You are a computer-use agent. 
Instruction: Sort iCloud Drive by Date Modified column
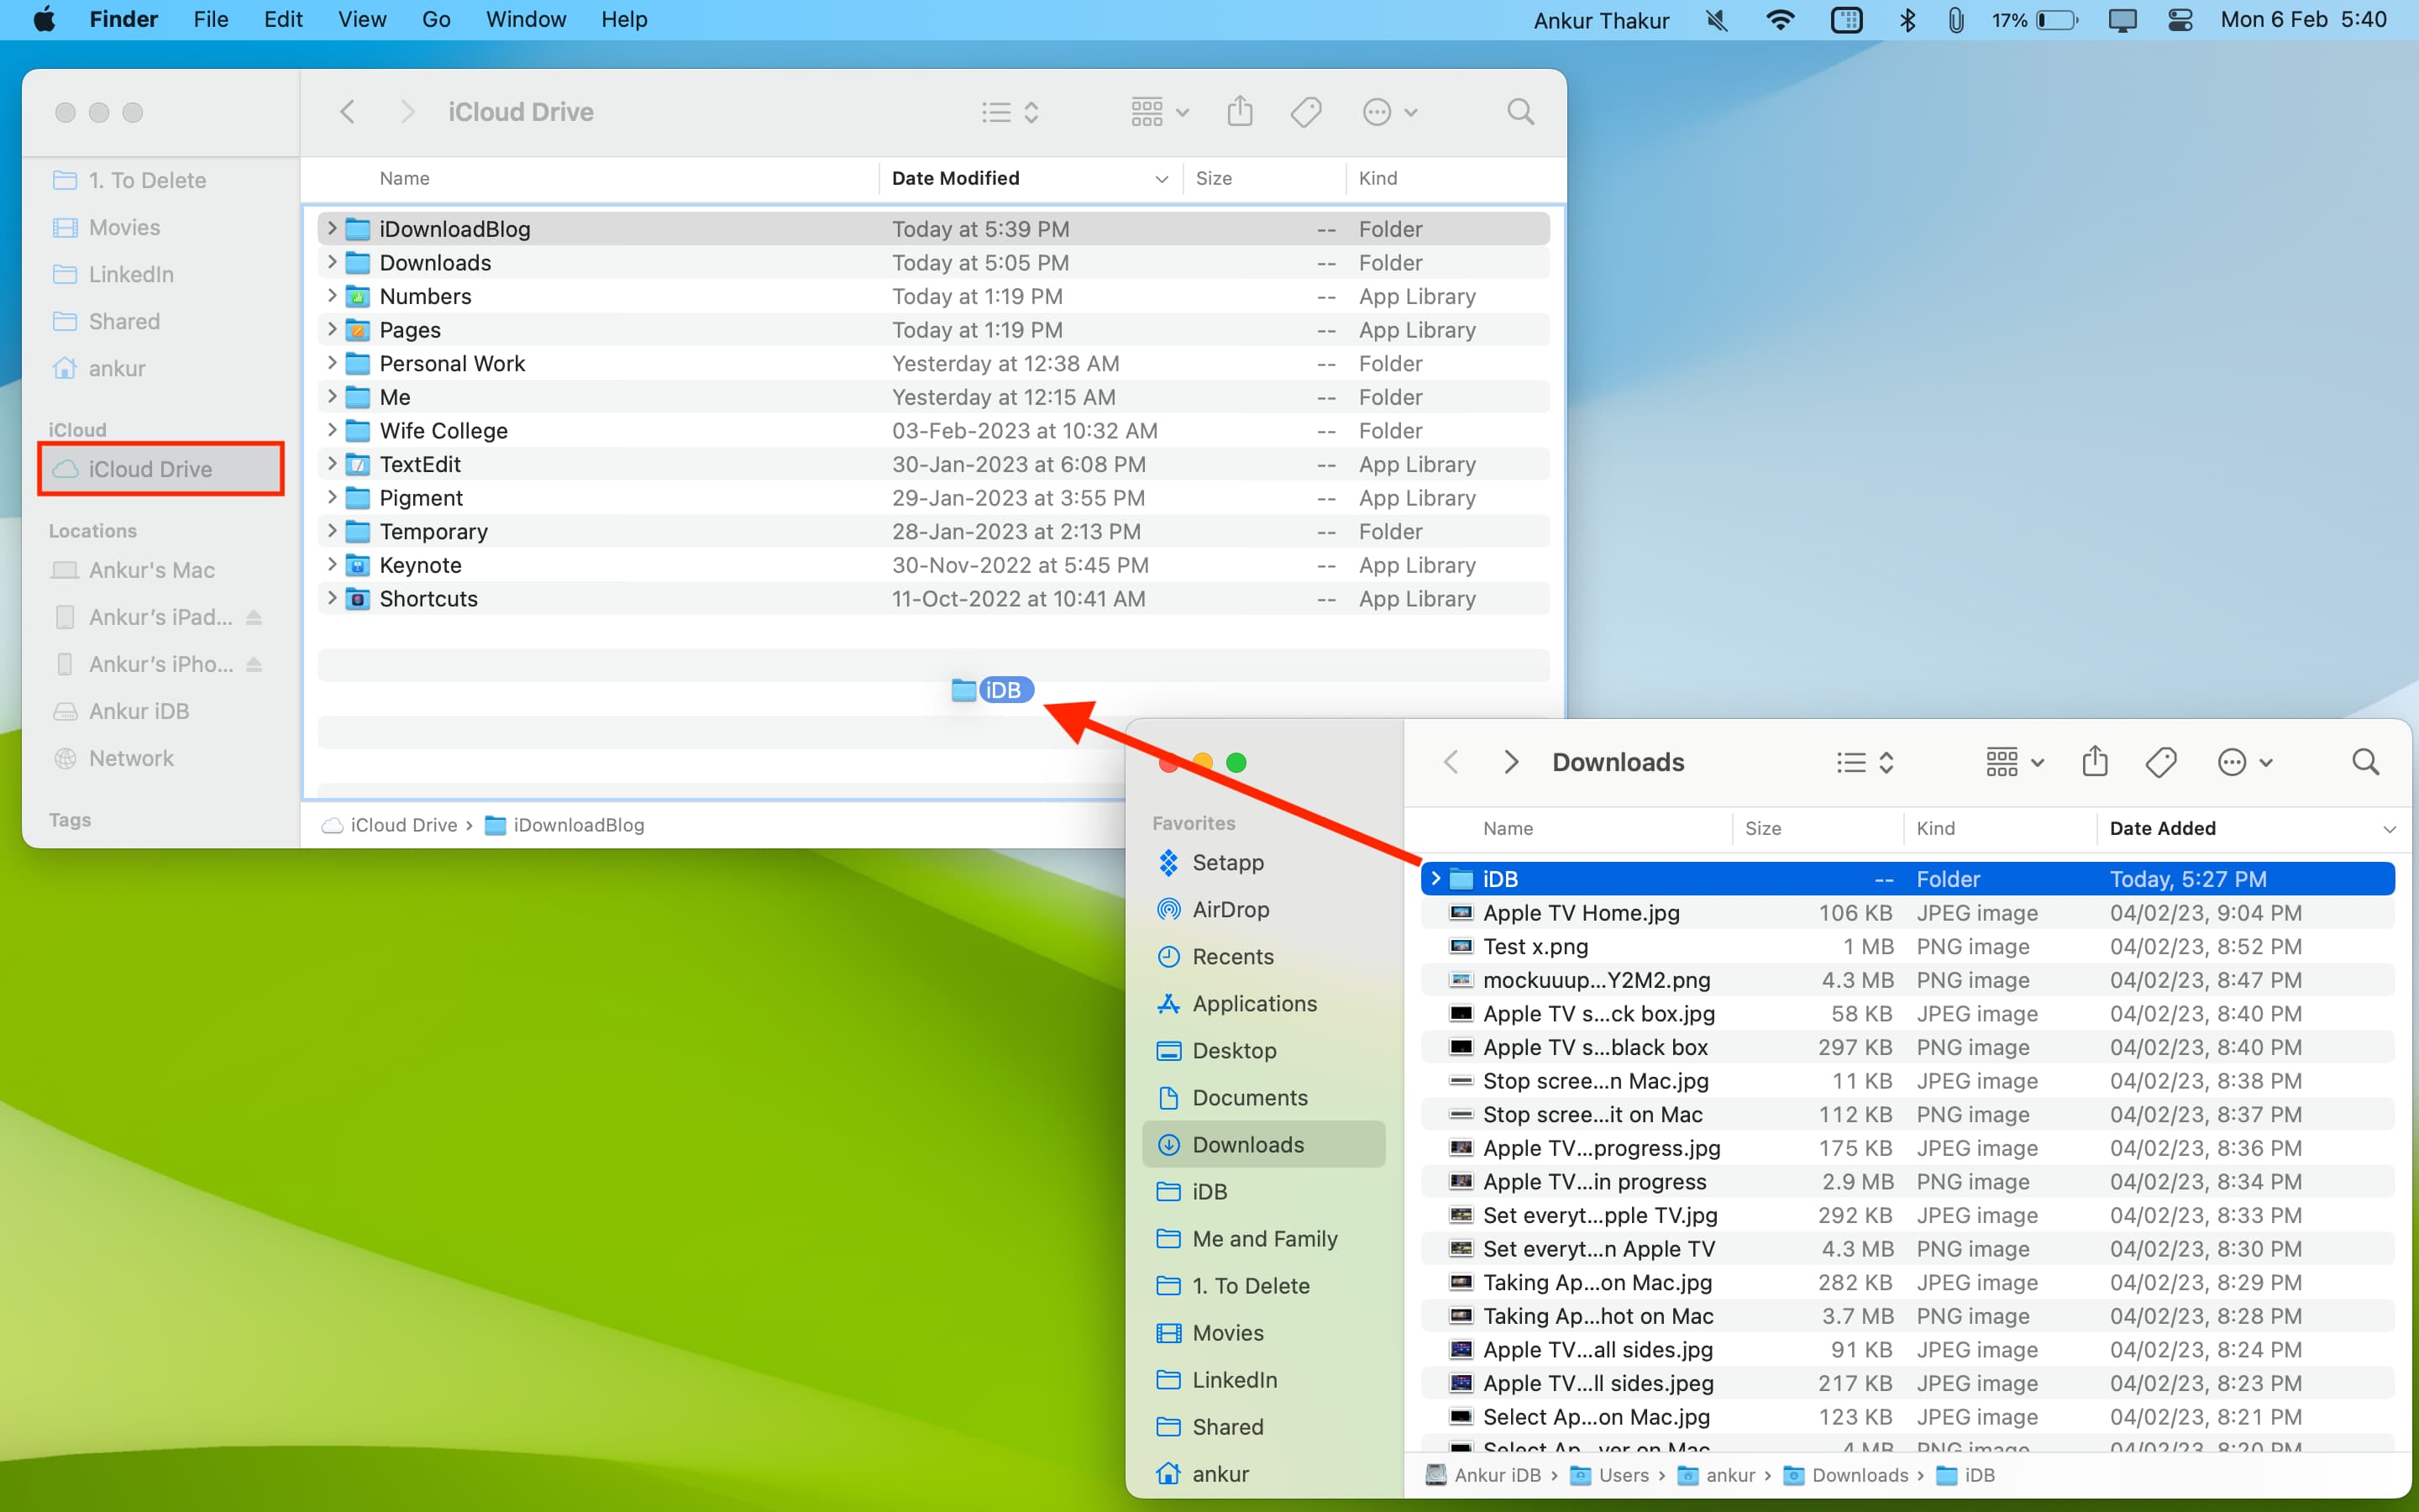(x=1030, y=178)
